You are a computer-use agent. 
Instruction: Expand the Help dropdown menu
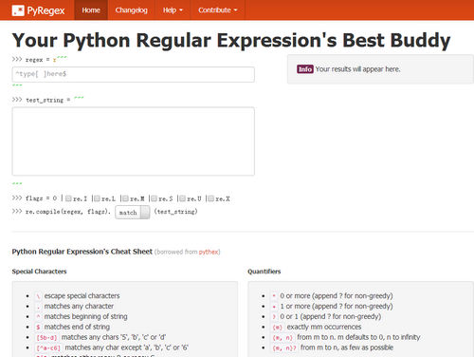(x=173, y=10)
